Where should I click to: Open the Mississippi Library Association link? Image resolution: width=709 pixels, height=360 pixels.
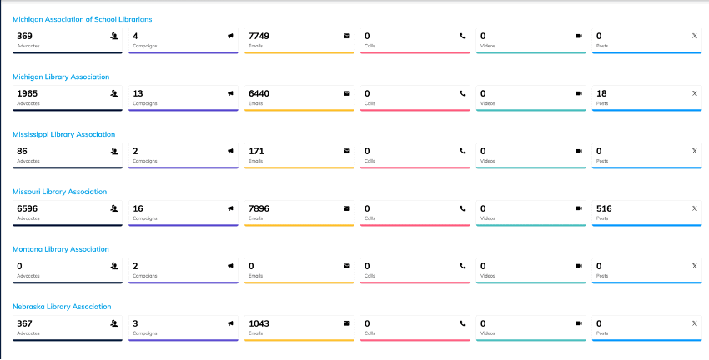pyautogui.click(x=63, y=134)
